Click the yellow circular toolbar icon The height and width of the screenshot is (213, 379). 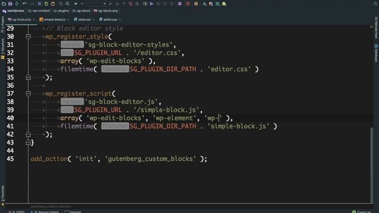196,4
